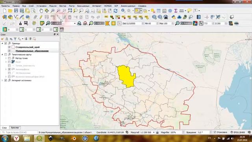Save project with floppy disk icon
The height and width of the screenshot is (142, 252).
point(16,11)
